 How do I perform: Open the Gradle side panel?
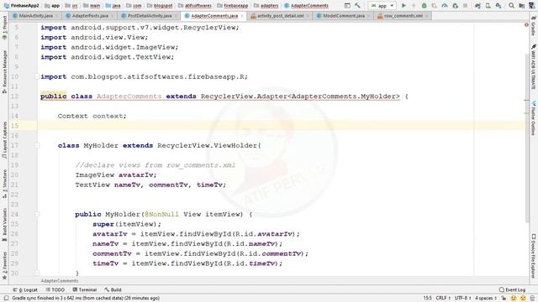pyautogui.click(x=534, y=26)
